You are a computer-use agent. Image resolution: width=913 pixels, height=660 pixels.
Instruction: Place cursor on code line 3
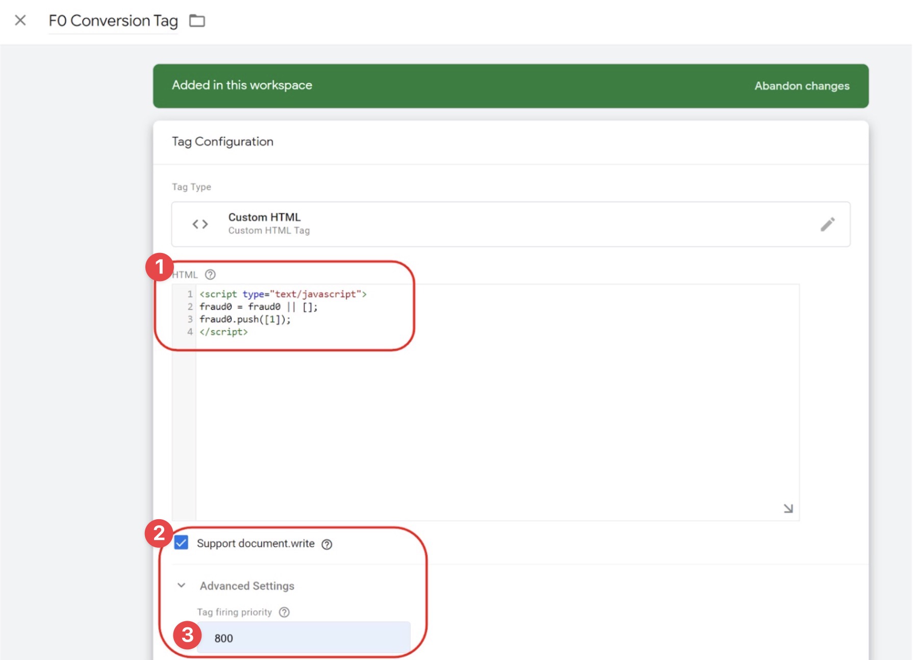coord(245,319)
